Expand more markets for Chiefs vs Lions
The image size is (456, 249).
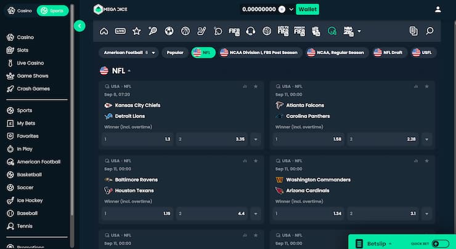click(256, 140)
